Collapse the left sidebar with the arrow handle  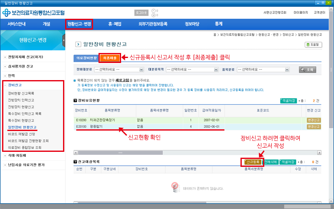[x=64, y=40]
